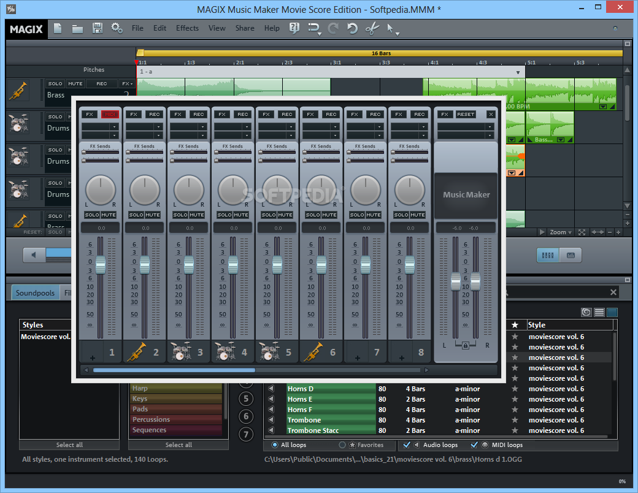Open the Effects menu
638x493 pixels.
[187, 28]
